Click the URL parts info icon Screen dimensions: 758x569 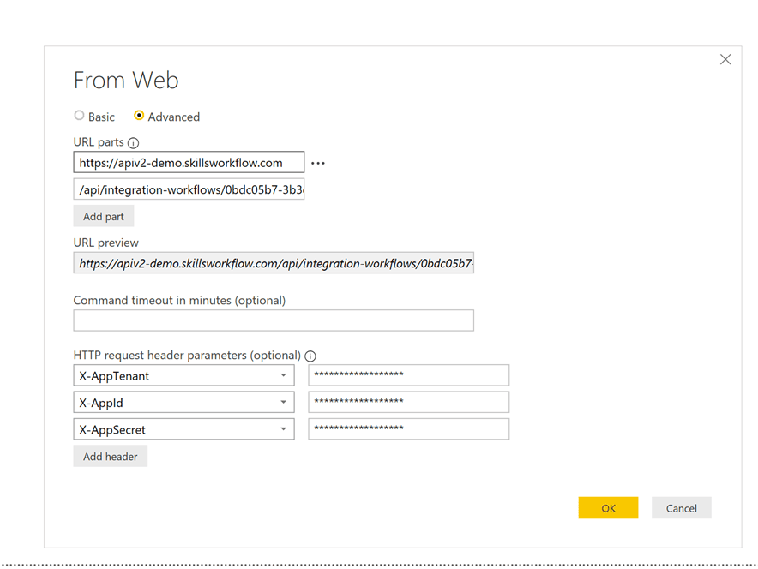click(x=133, y=143)
